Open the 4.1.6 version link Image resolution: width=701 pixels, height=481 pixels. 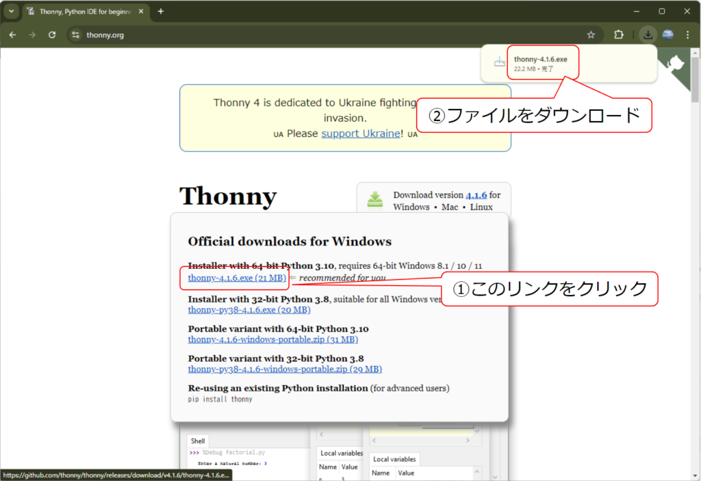[476, 195]
